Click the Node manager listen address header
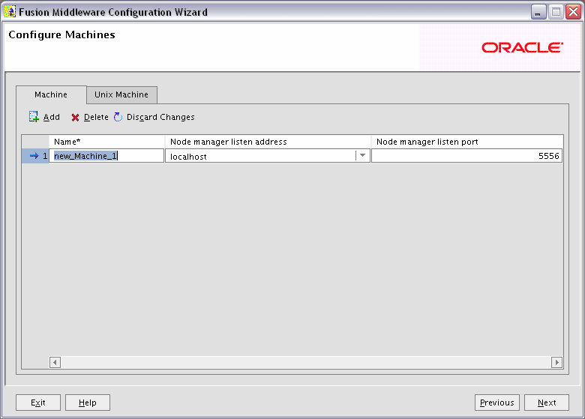Image resolution: width=585 pixels, height=419 pixels. pyautogui.click(x=268, y=142)
